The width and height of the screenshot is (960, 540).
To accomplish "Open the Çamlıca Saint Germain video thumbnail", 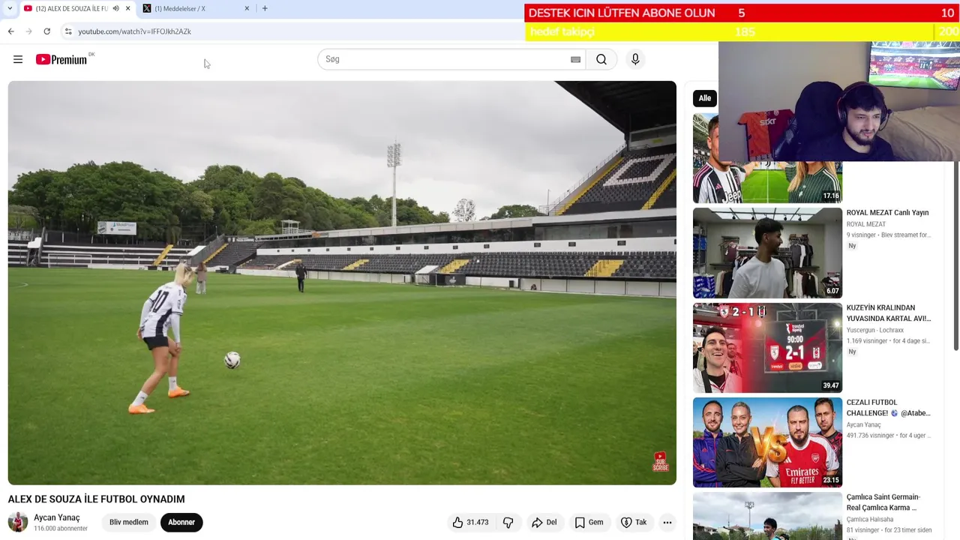I will click(767, 516).
